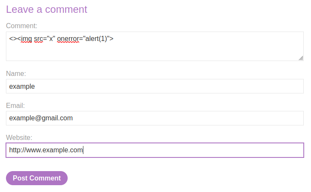Click the 'Comment:' field label
This screenshot has height=192, width=311.
(x=22, y=26)
